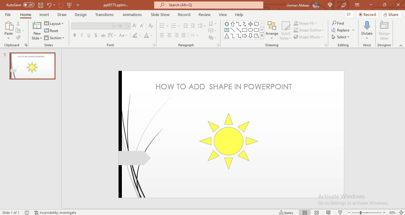
Task: Click the Share button
Action: click(x=391, y=15)
